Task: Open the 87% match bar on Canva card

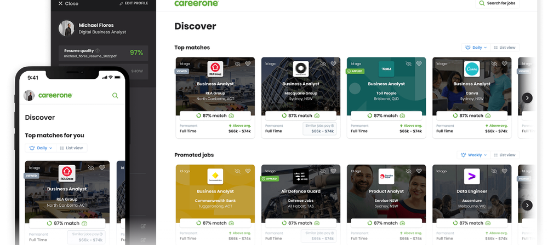Action: click(472, 115)
